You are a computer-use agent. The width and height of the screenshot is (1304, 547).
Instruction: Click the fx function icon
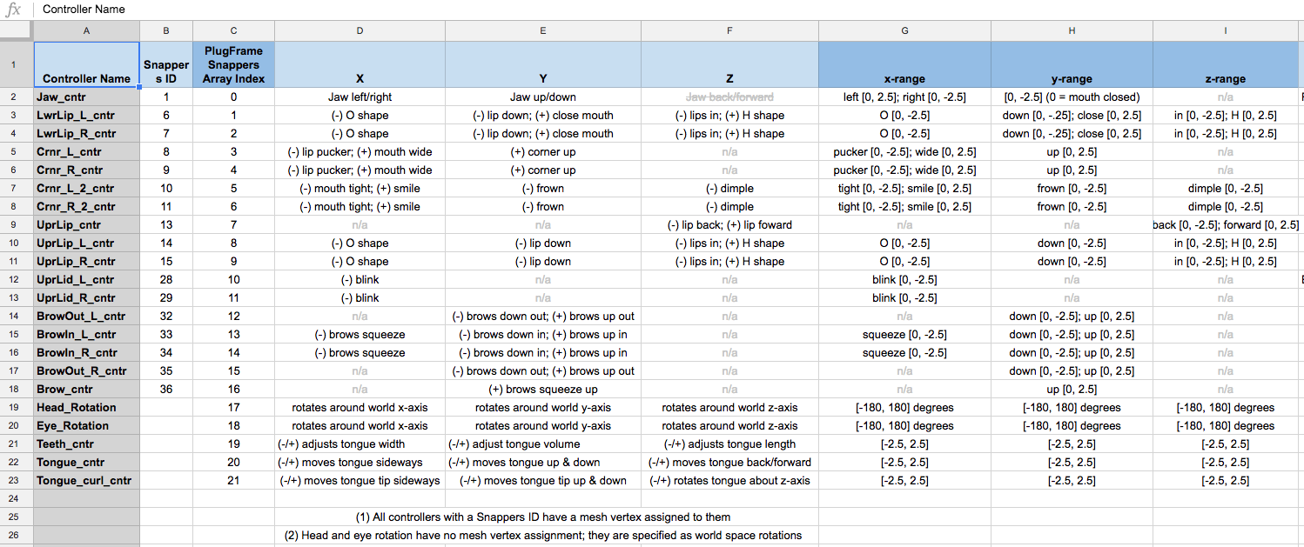(x=13, y=10)
